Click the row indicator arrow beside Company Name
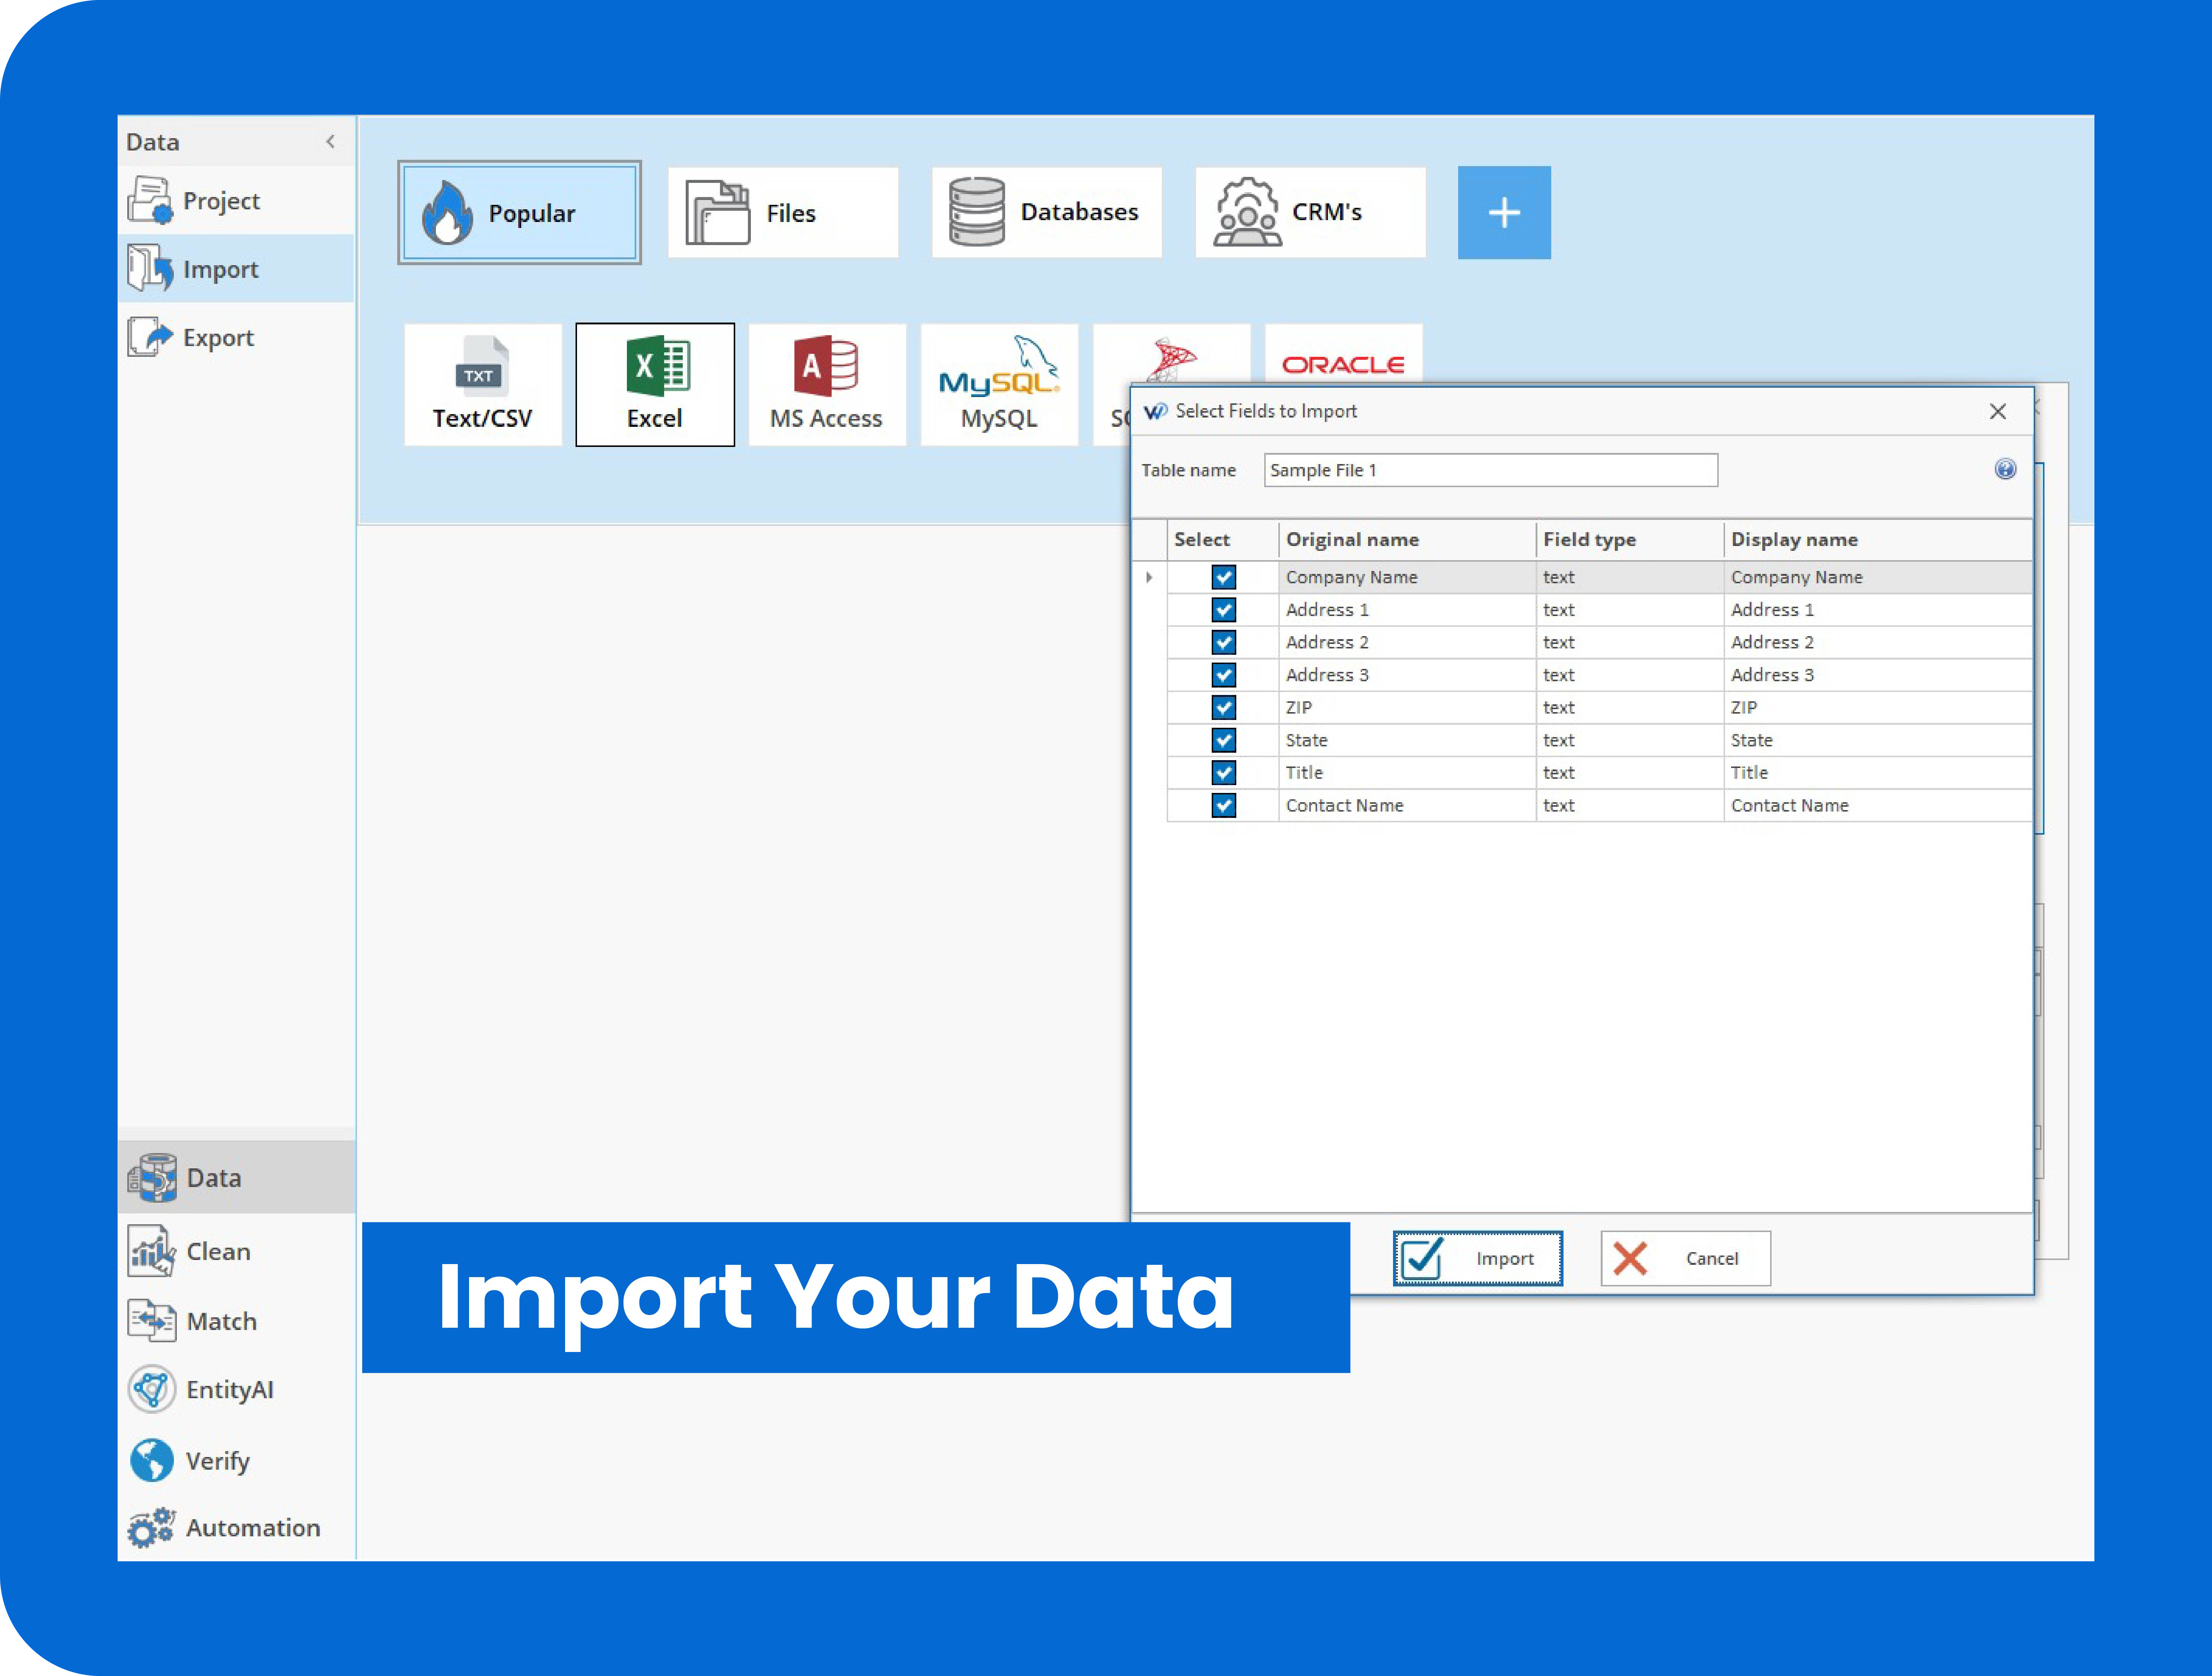Screen dimensions: 2212x1676 (x=1149, y=577)
